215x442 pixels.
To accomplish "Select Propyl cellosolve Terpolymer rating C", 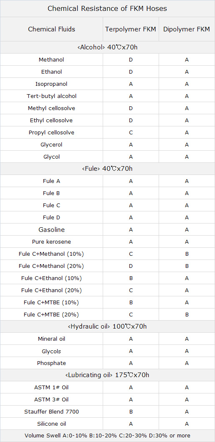I will point(131,133).
